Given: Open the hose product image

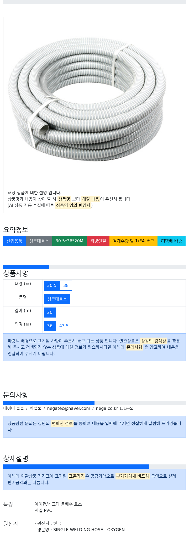Looking at the screenshot, I should tap(87, 100).
